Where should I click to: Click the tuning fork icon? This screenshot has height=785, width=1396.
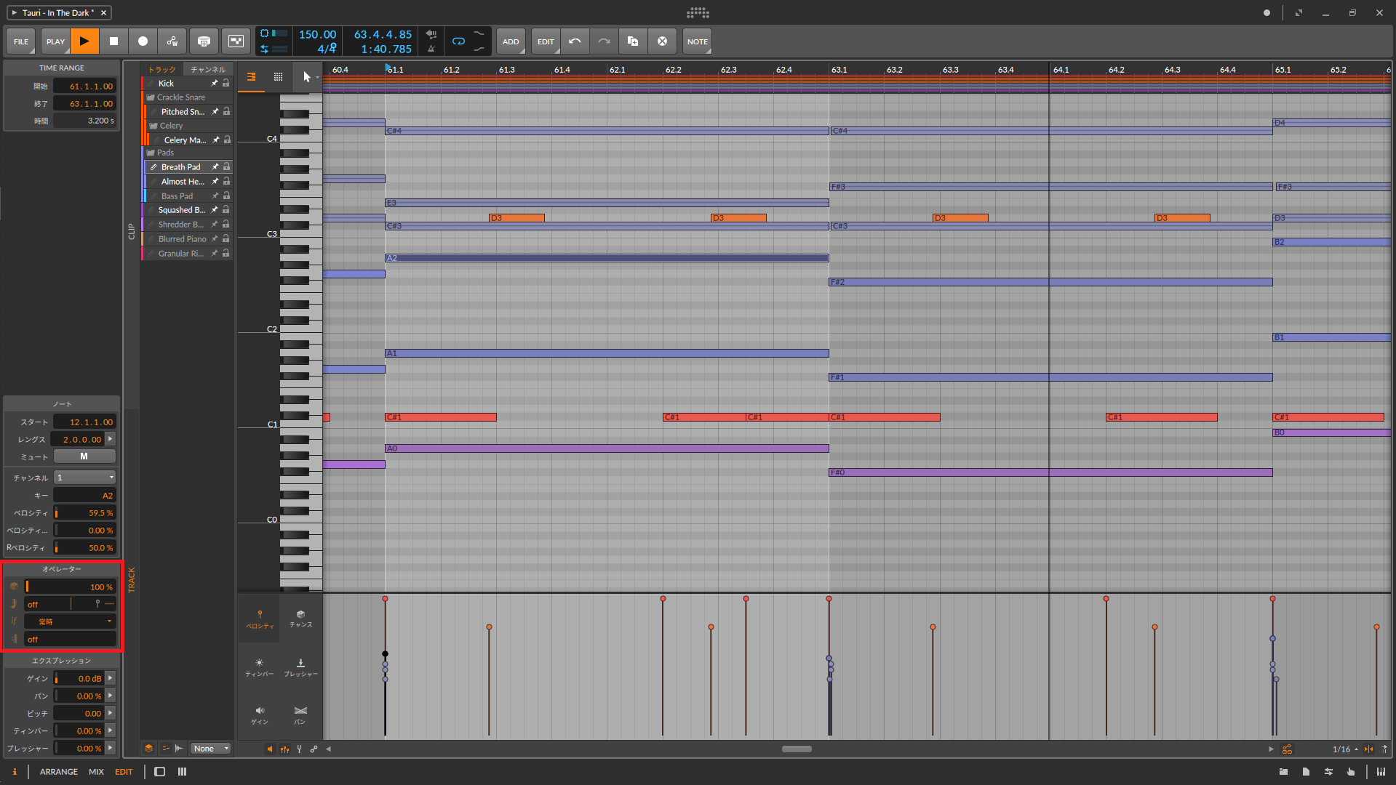click(x=299, y=749)
